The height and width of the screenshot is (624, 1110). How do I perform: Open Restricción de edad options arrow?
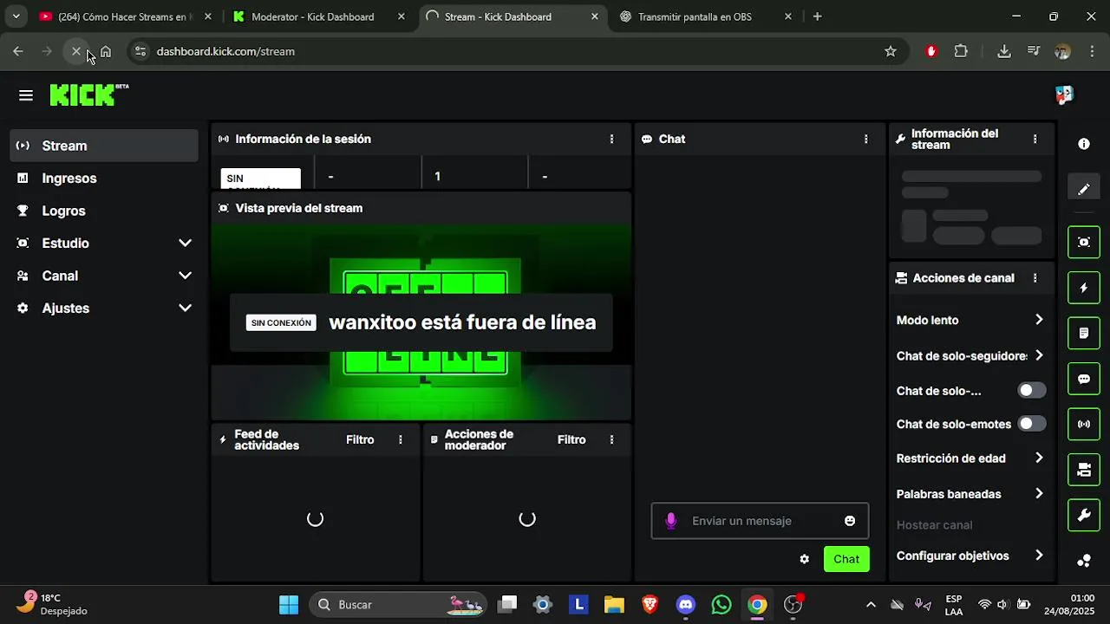pyautogui.click(x=1039, y=458)
